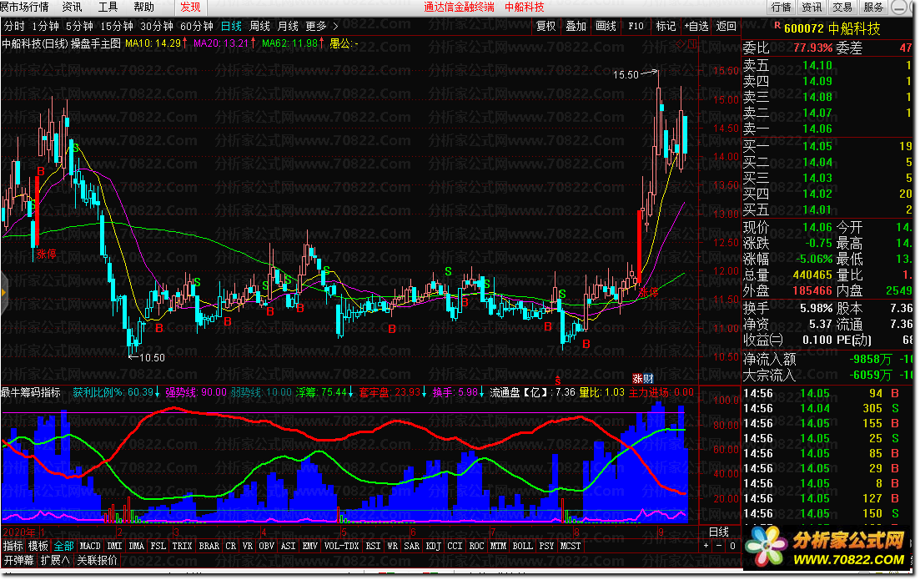
Task: Toggle 开弹幕 barrage display
Action: tap(19, 561)
